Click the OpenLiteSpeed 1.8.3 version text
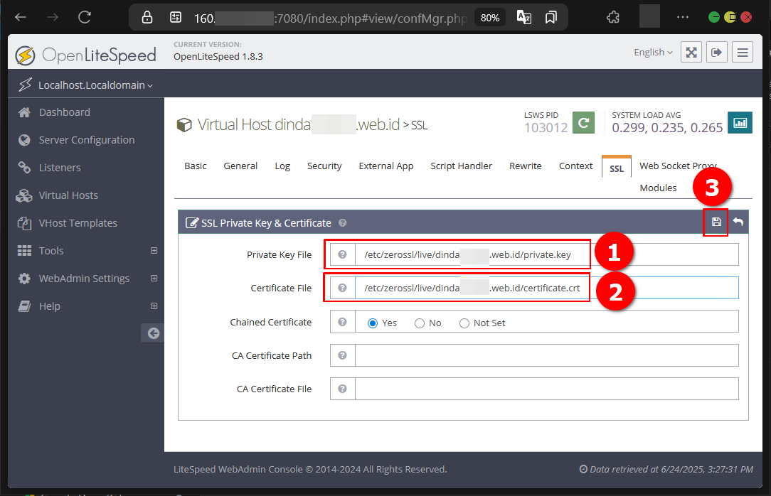 point(218,56)
